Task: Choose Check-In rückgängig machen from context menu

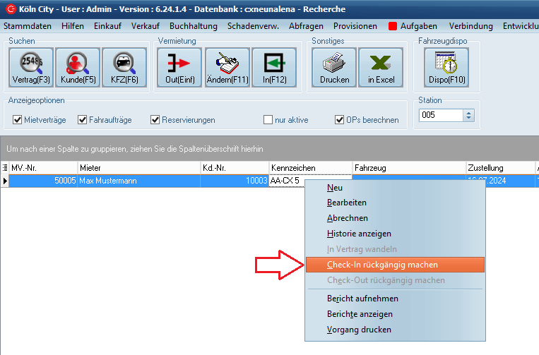Action: 382,265
